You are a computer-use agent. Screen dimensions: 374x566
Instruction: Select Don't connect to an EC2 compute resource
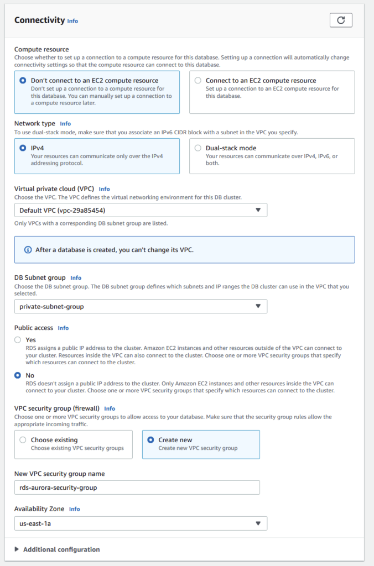tap(23, 81)
